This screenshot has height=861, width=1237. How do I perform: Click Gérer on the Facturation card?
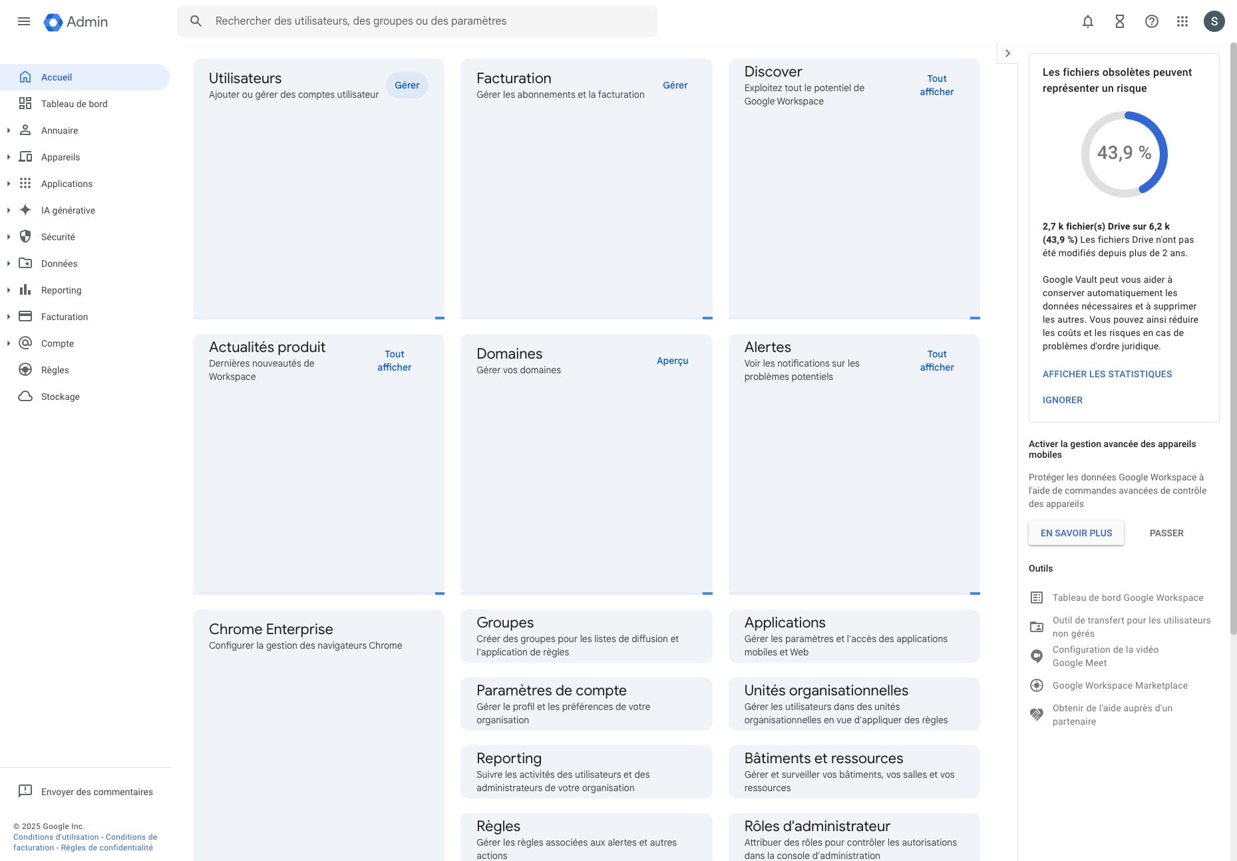[x=675, y=85]
